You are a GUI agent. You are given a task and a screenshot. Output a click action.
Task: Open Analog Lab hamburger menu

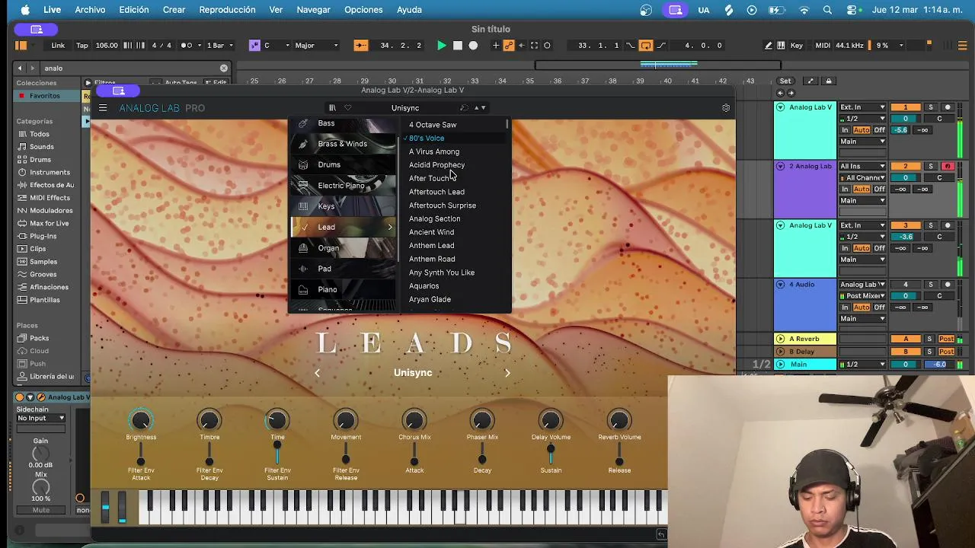click(x=102, y=108)
